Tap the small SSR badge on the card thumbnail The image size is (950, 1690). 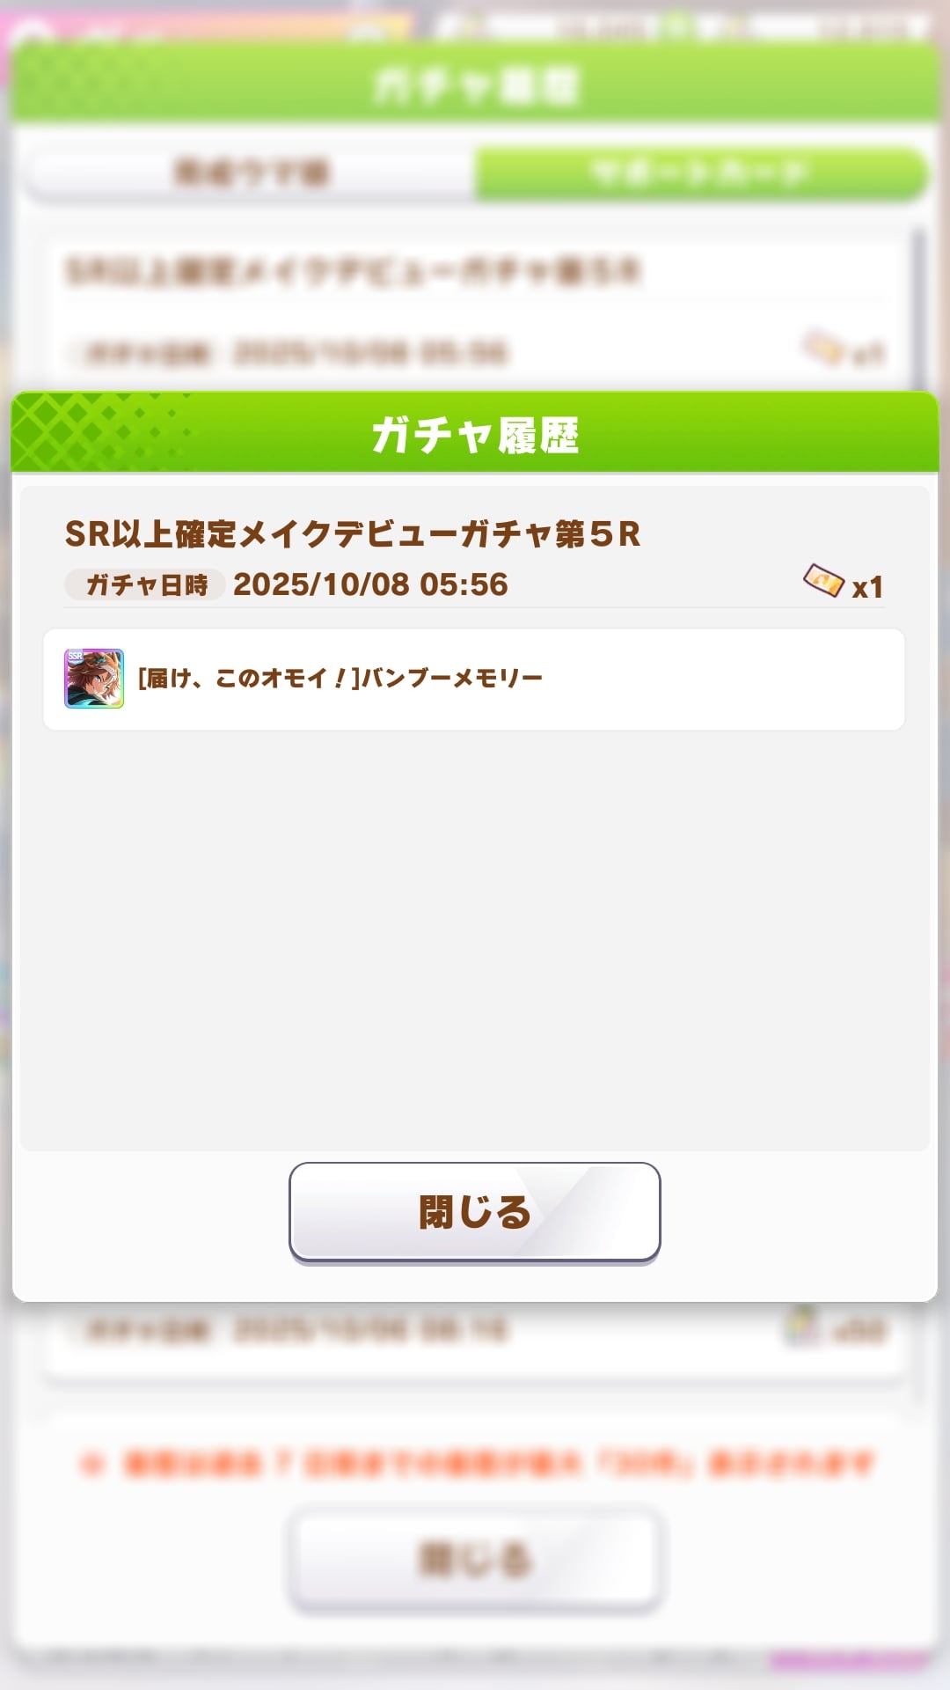click(x=76, y=657)
